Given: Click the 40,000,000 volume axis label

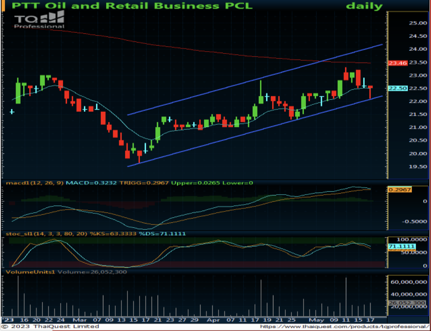Looking at the screenshot, I should pos(409,294).
